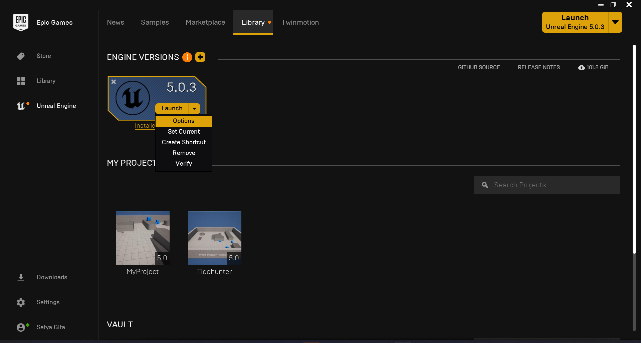Switch to the News tab
Image resolution: width=641 pixels, height=343 pixels.
(116, 22)
